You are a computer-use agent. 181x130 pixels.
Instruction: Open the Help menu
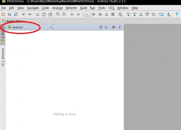135,8
